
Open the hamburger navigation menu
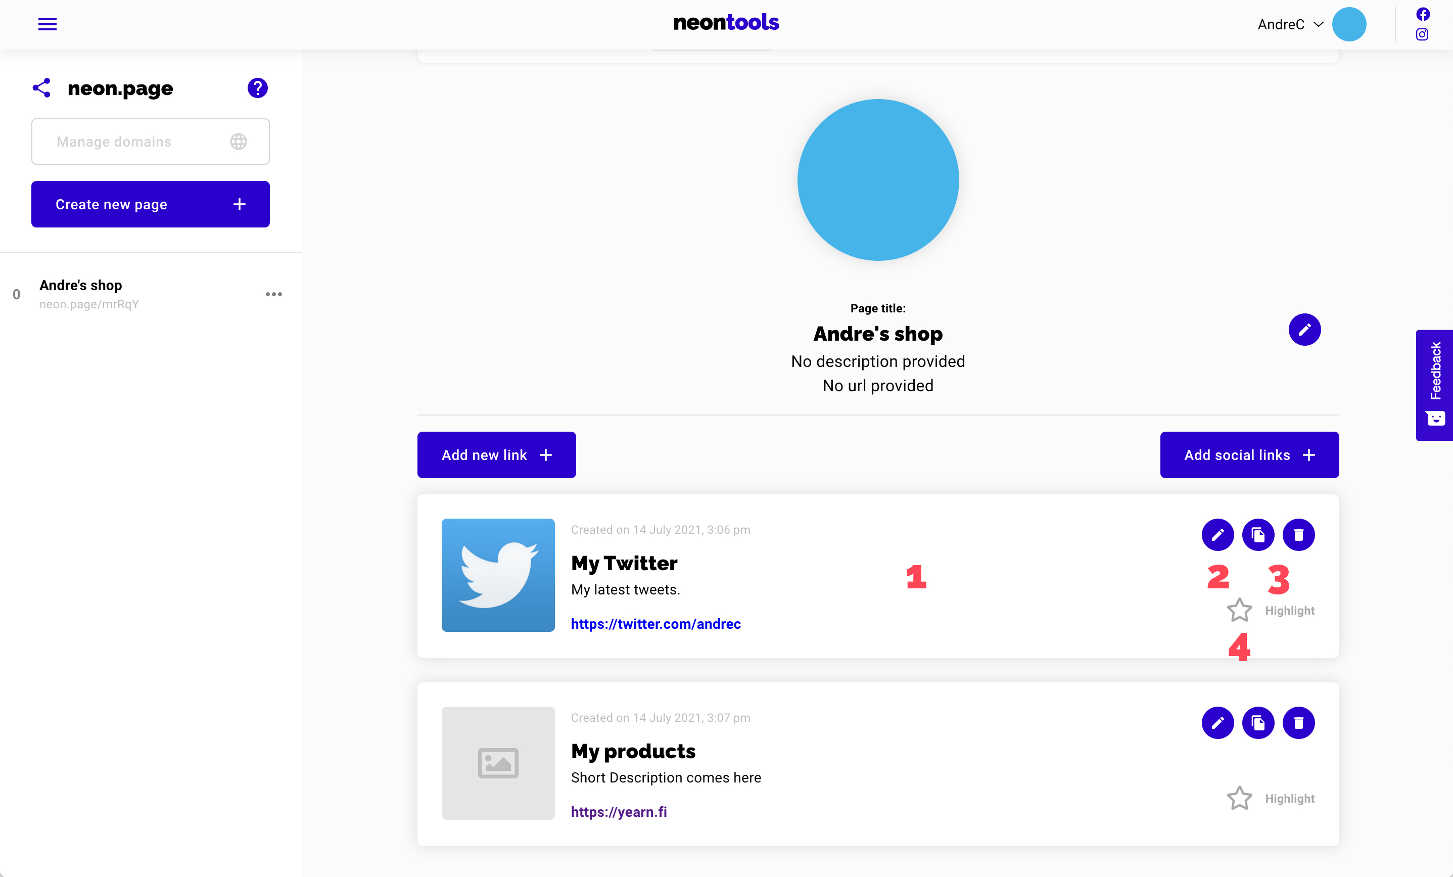point(47,24)
